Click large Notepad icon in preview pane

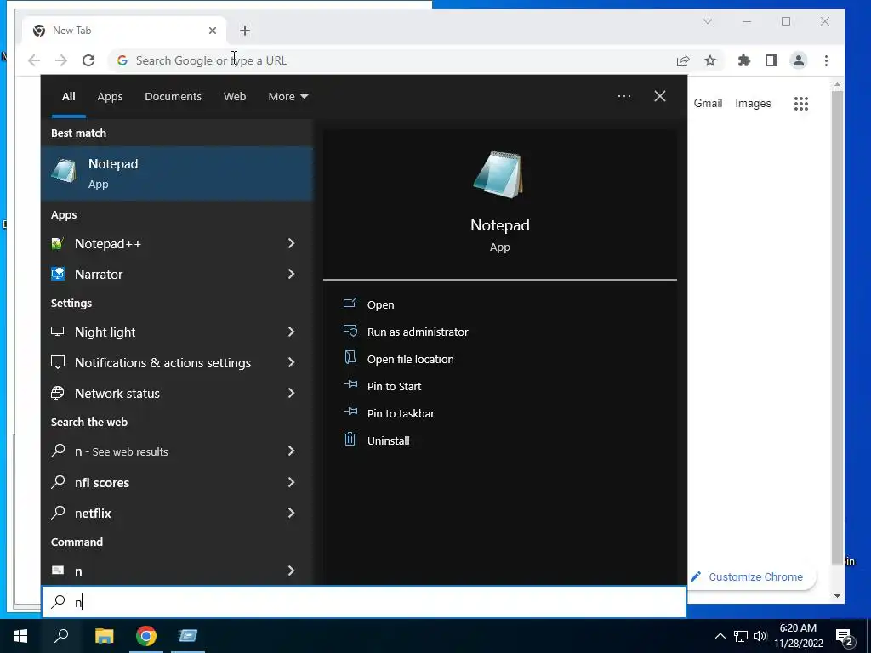point(498,174)
